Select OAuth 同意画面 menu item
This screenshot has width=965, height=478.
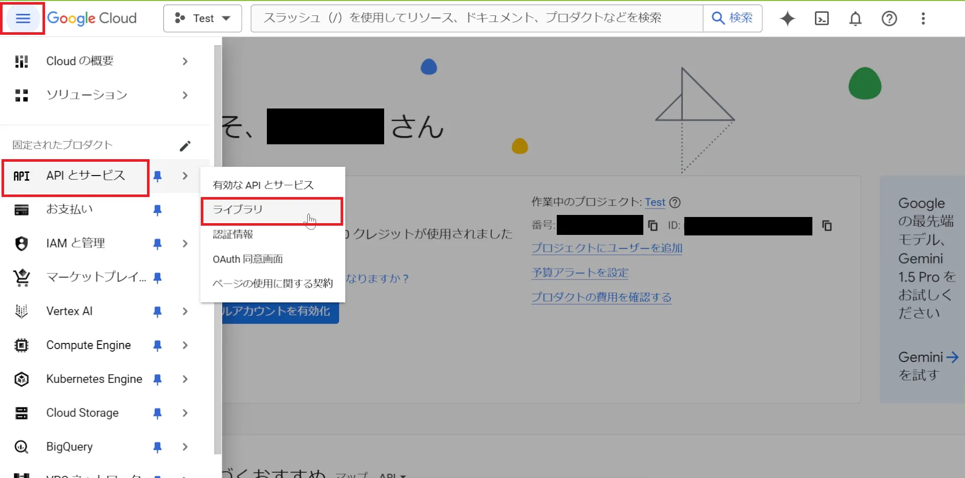click(272, 259)
